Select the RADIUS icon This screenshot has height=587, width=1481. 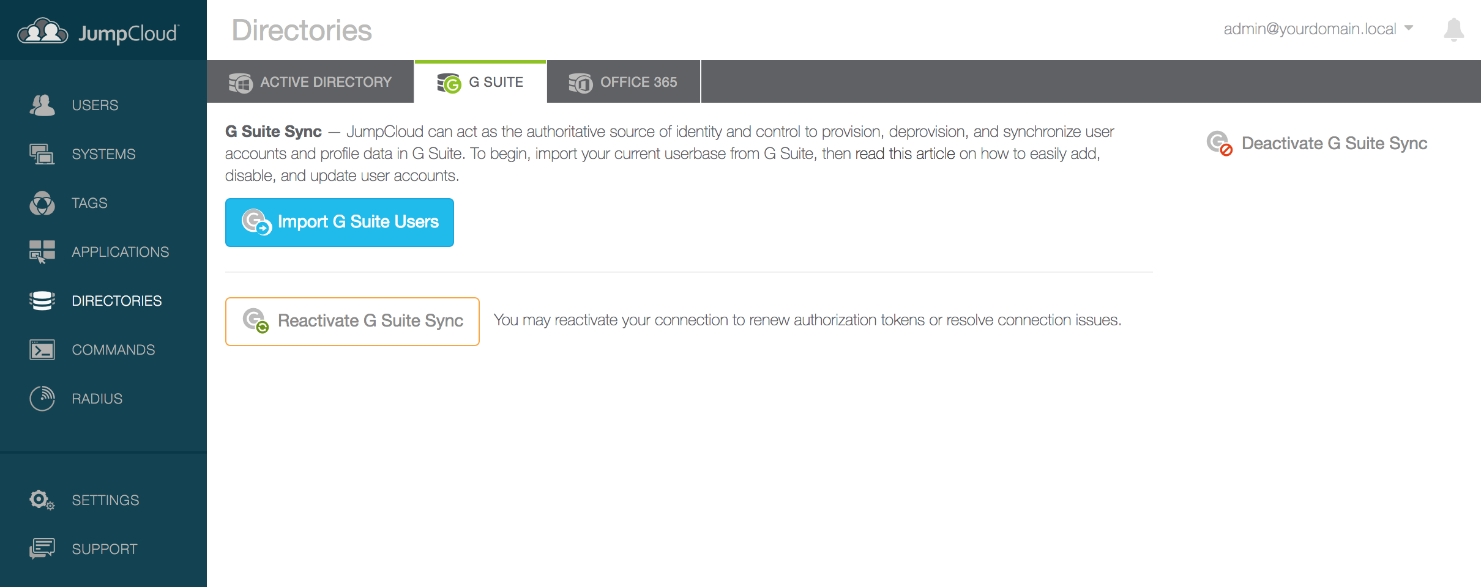(x=42, y=399)
